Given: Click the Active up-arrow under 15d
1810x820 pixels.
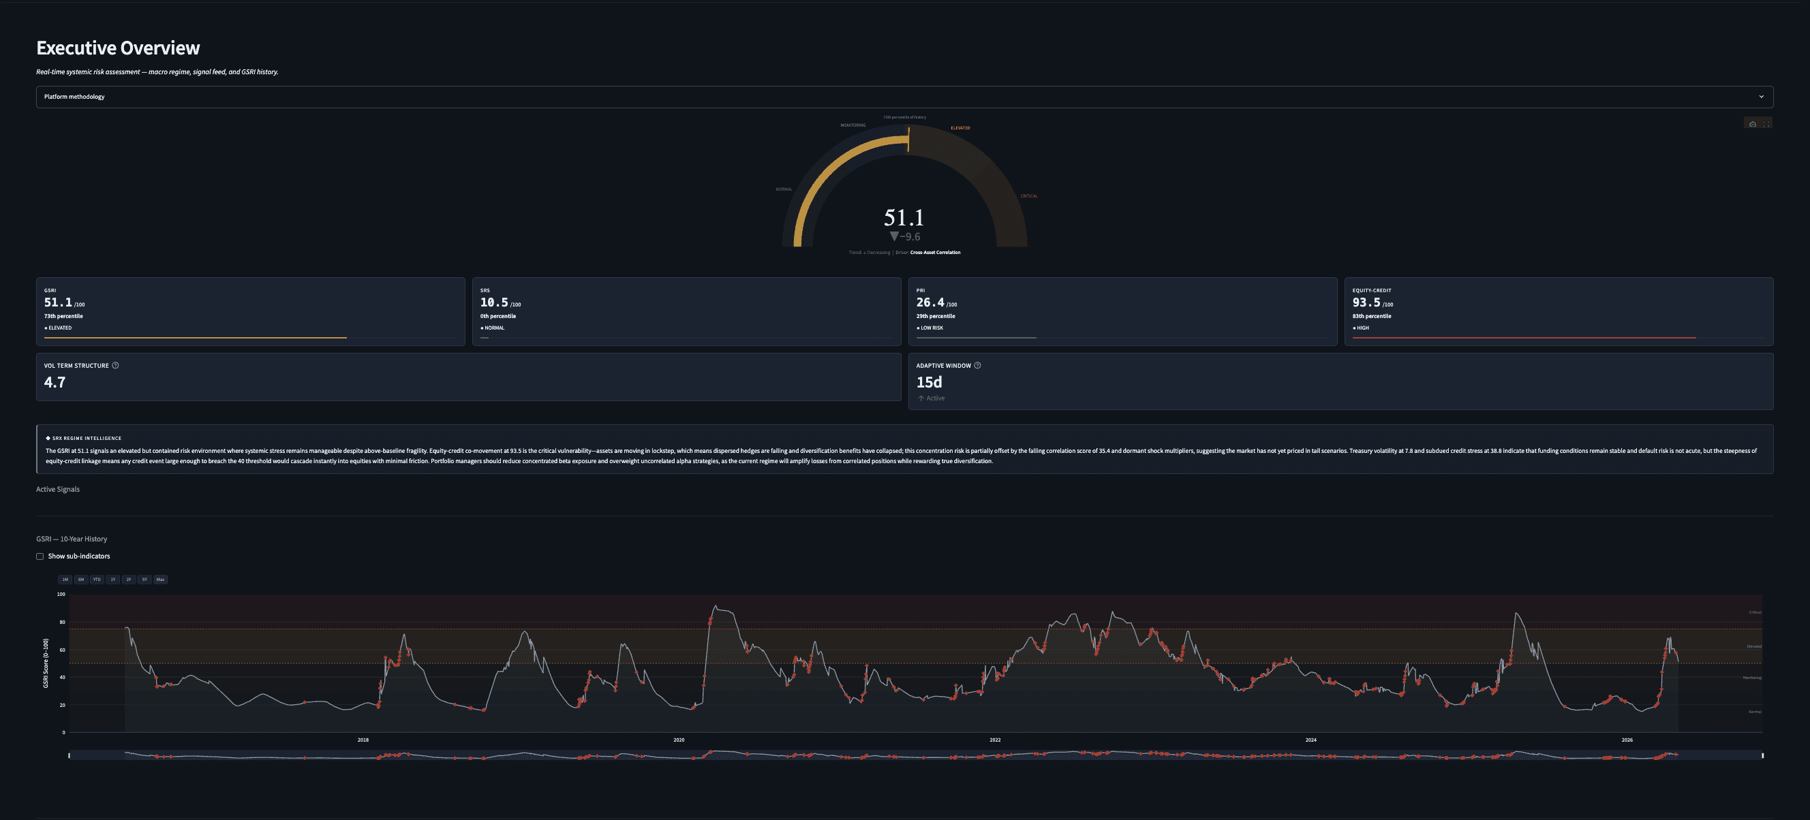Looking at the screenshot, I should point(921,398).
